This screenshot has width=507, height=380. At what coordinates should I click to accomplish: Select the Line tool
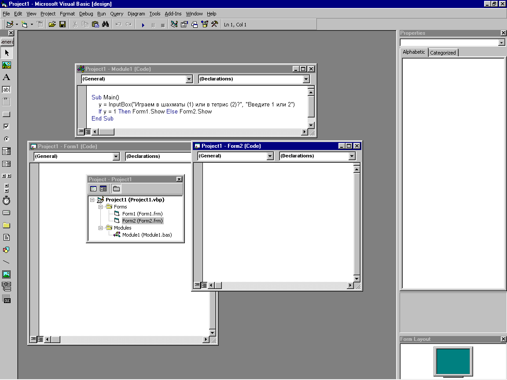(x=7, y=262)
